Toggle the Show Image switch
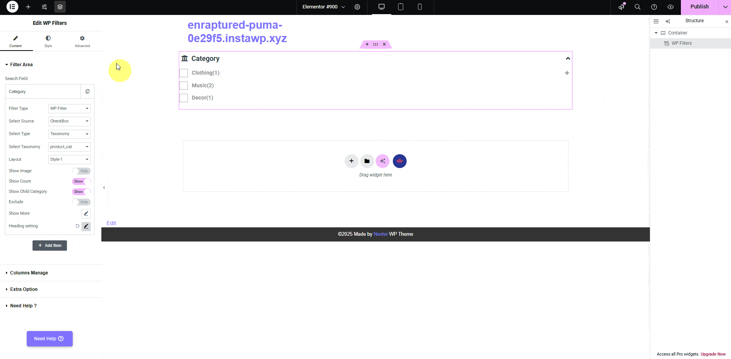The width and height of the screenshot is (731, 359). (x=81, y=171)
